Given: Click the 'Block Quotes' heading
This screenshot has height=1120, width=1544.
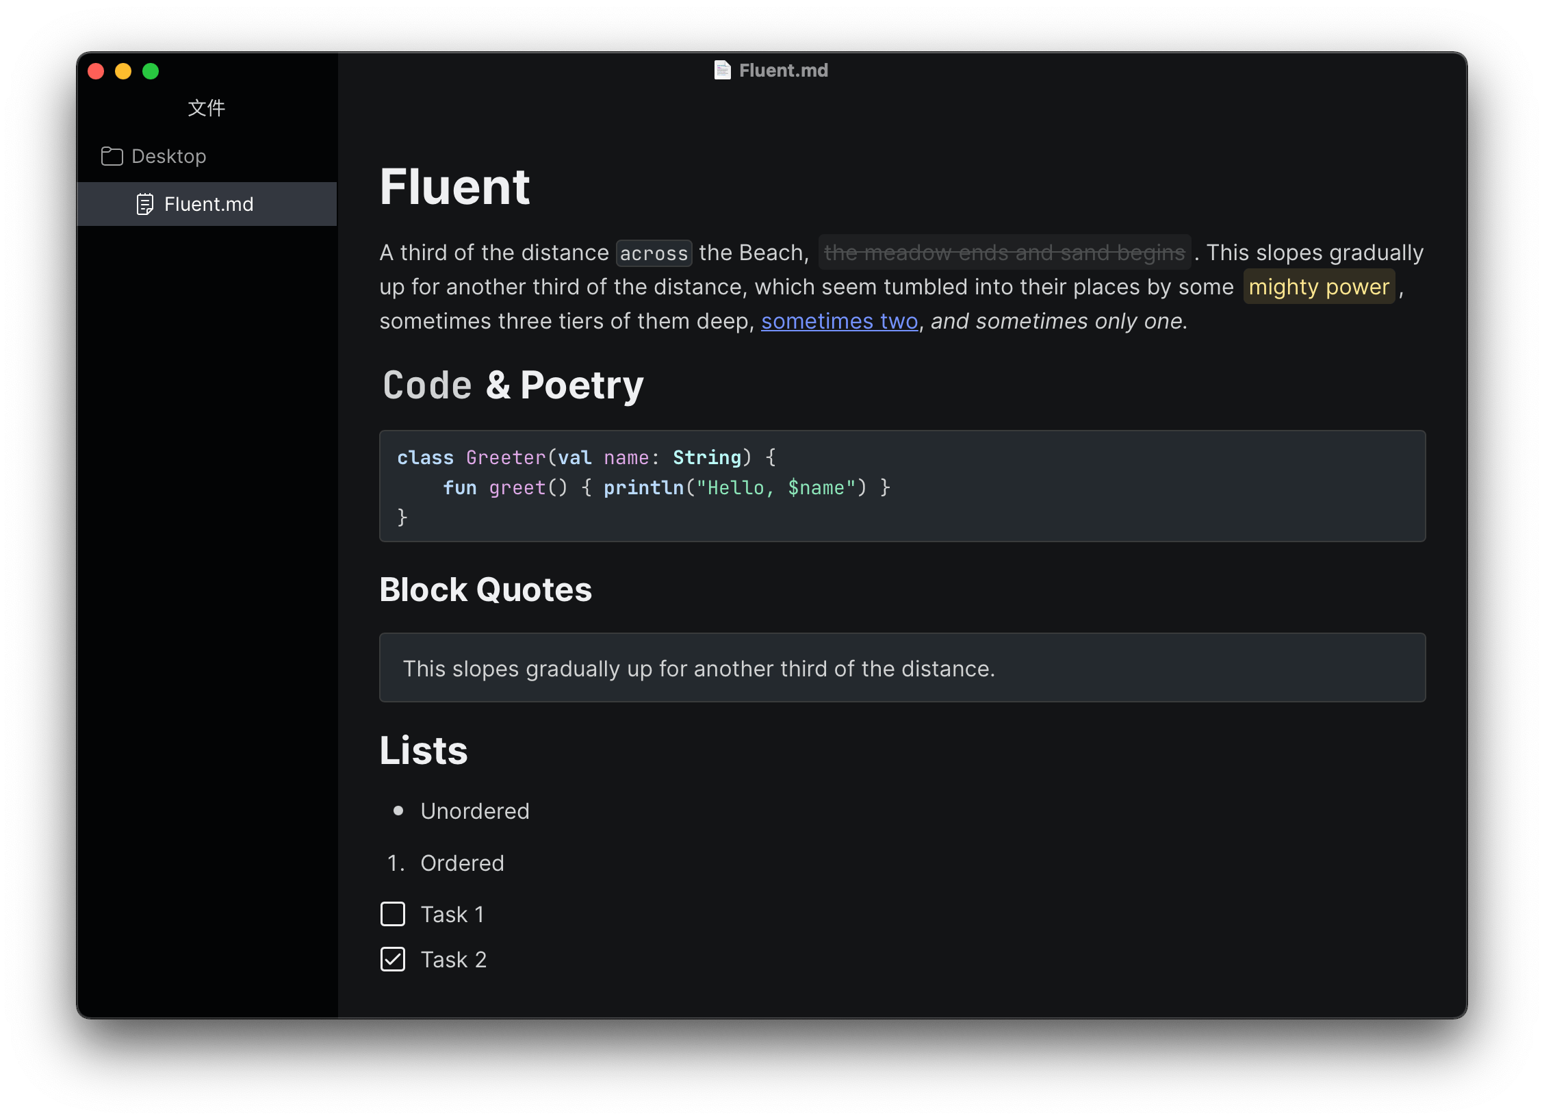Looking at the screenshot, I should pyautogui.click(x=485, y=589).
